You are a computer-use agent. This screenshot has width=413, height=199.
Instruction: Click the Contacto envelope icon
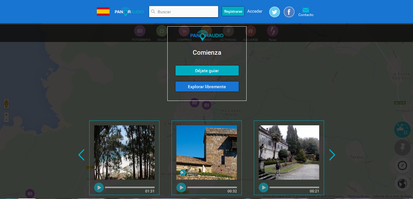point(306,10)
